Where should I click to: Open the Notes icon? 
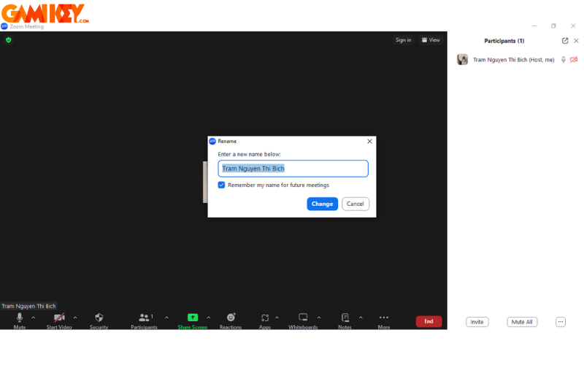point(345,318)
